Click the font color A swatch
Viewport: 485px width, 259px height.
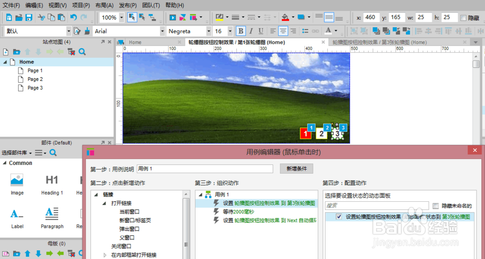(x=328, y=31)
